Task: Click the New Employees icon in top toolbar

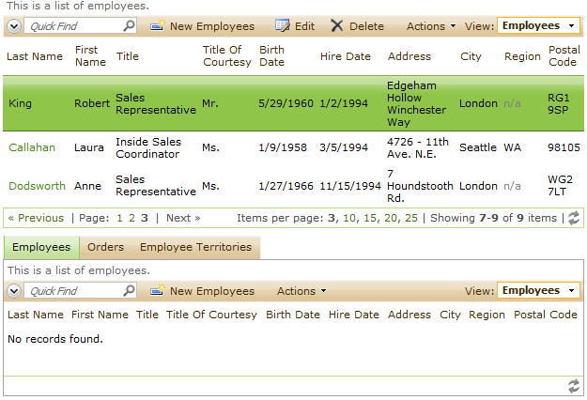Action: (158, 25)
